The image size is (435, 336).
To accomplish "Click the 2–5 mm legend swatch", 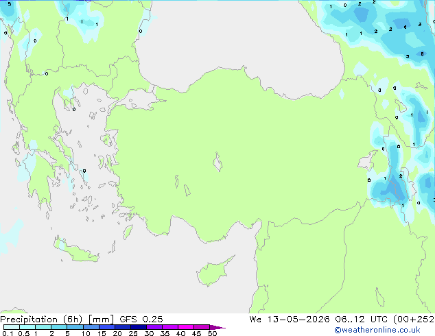I will (x=59, y=327).
